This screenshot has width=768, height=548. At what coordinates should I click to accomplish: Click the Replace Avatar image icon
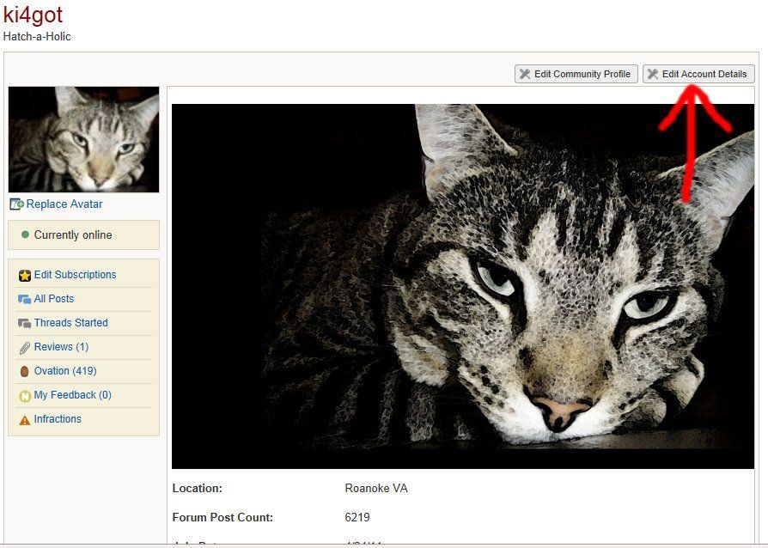click(x=16, y=204)
